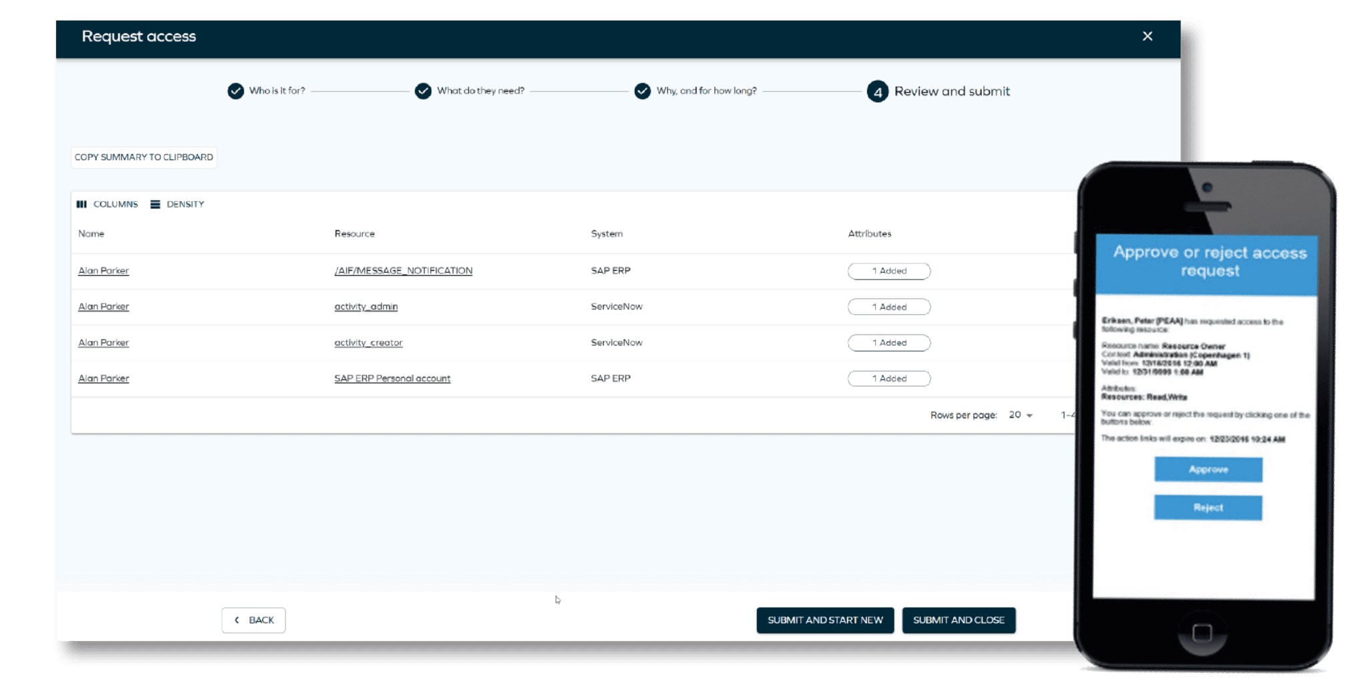Open the /AIF/MESSAGE_NOTIFICATION resource link
Screen dimensions: 1366x683
click(403, 270)
